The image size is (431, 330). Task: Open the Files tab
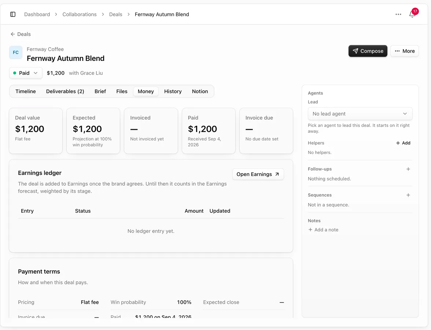coord(122,91)
